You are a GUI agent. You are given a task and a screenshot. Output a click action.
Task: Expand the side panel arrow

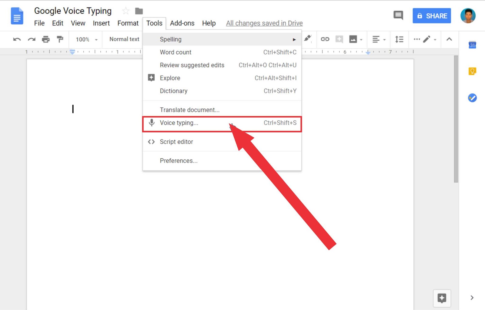click(472, 298)
